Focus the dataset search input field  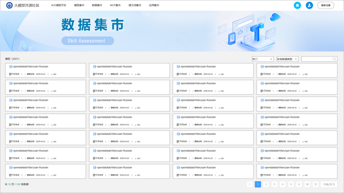click(x=319, y=59)
